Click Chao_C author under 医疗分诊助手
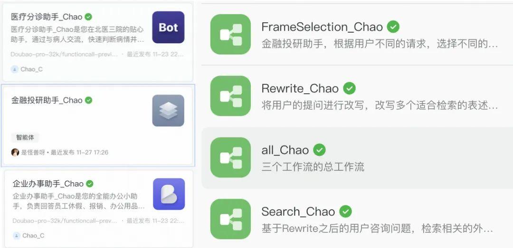This screenshot has width=513, height=248. point(27,69)
